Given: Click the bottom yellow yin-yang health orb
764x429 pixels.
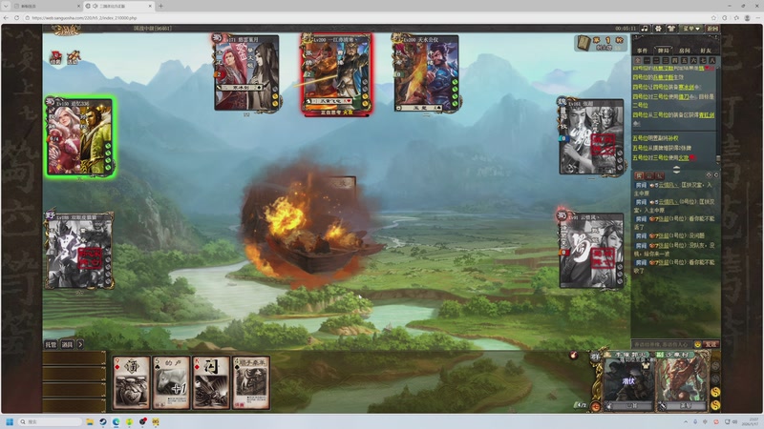Looking at the screenshot, I should (x=715, y=404).
